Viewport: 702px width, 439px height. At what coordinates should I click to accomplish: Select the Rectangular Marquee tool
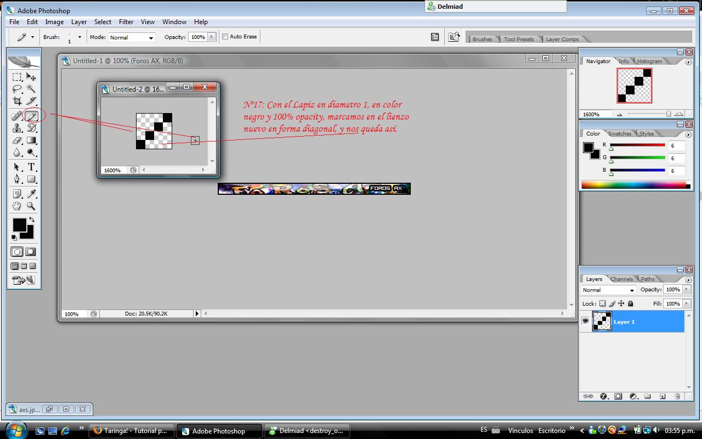coord(17,77)
